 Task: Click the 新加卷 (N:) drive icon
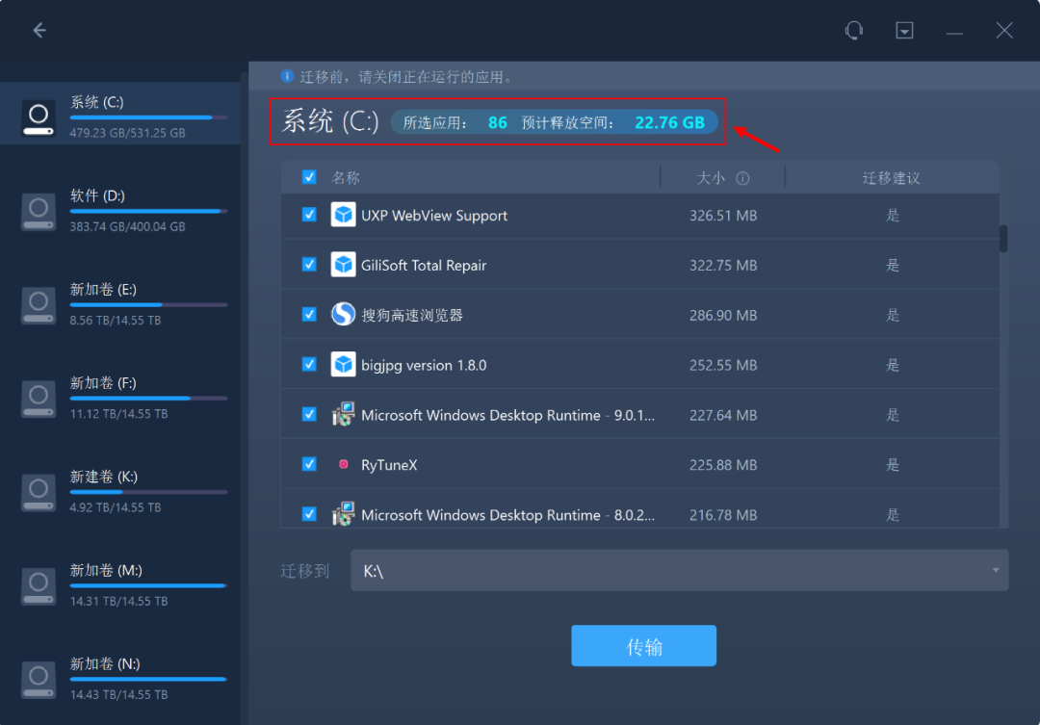point(39,680)
